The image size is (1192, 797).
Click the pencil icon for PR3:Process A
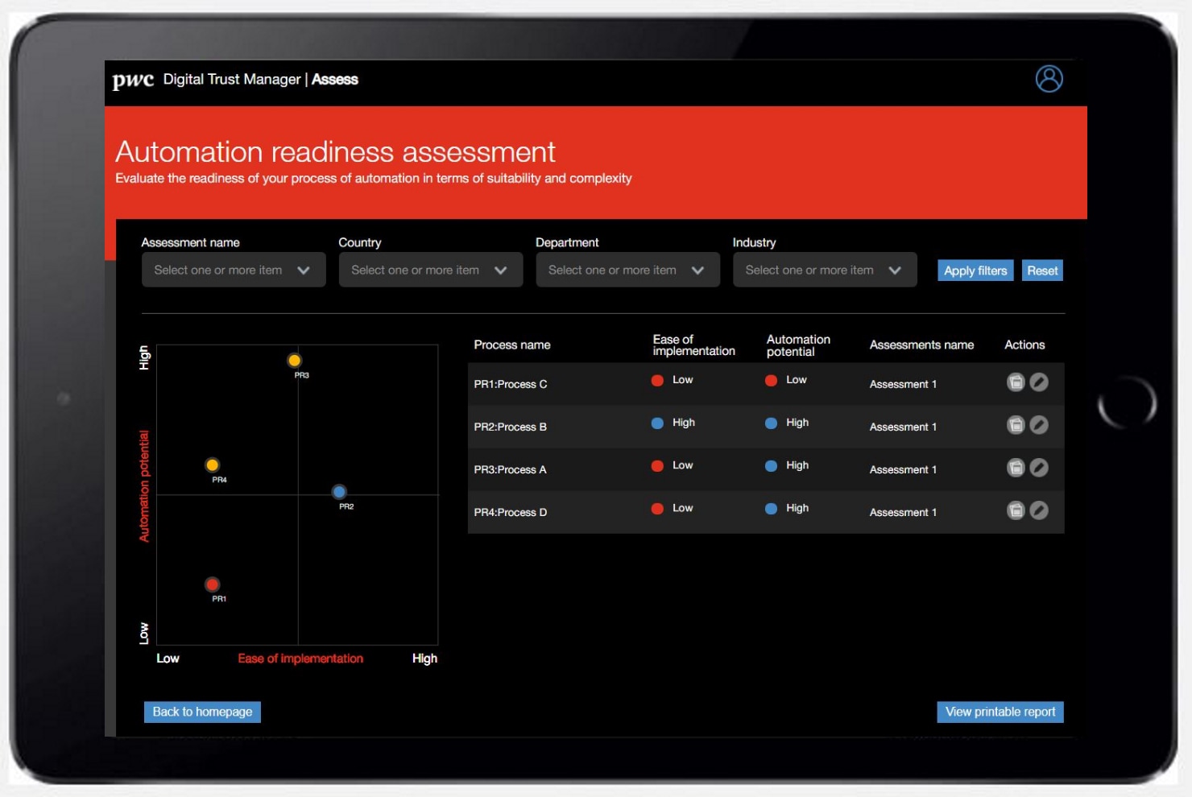pos(1039,468)
